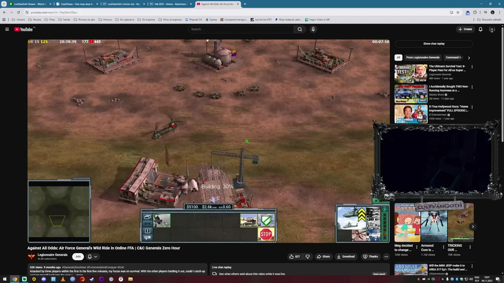Select From Legionnaire Generals filter chip

click(423, 57)
